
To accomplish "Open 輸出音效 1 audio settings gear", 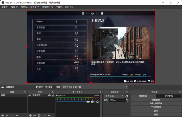I will click(98, 102).
